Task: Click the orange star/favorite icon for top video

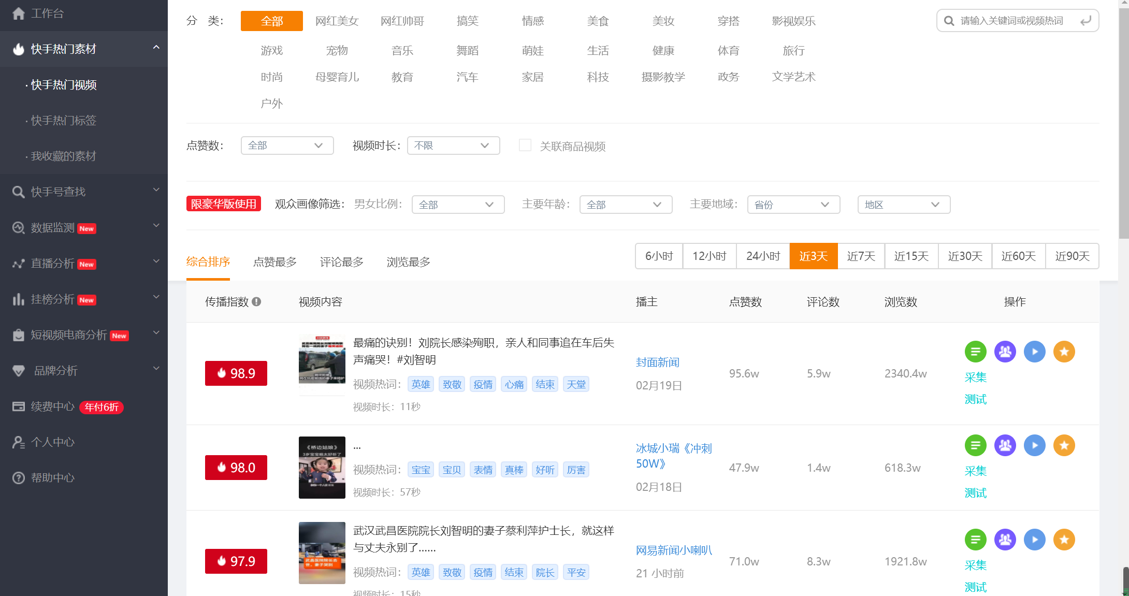Action: [1064, 351]
